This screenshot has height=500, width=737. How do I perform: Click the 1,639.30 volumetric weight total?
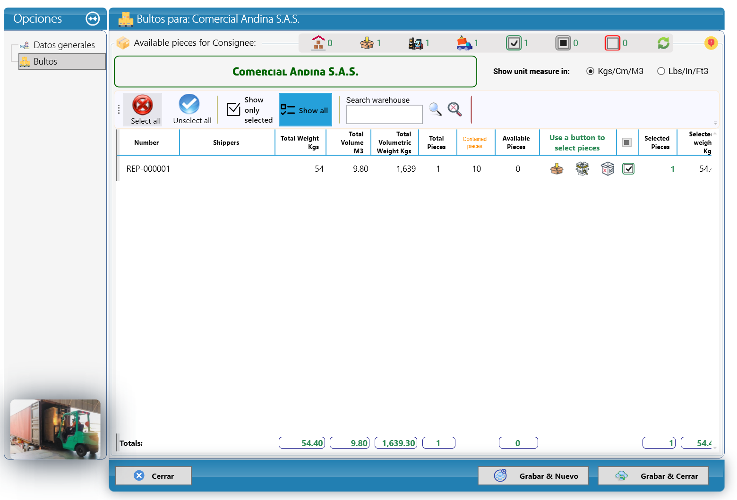pos(396,443)
